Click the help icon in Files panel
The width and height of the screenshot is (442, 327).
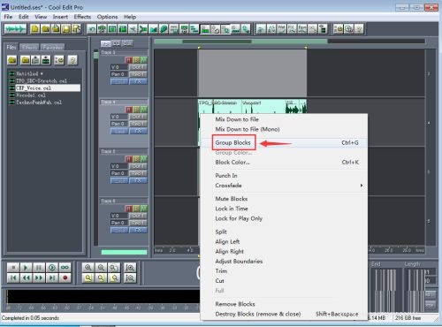(x=72, y=60)
